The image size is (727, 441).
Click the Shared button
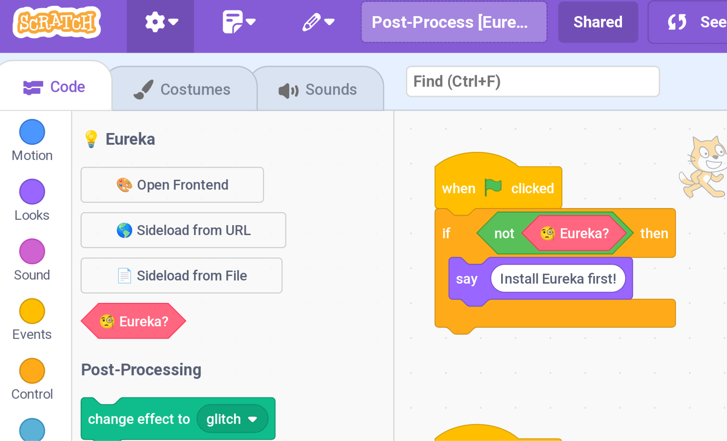598,22
